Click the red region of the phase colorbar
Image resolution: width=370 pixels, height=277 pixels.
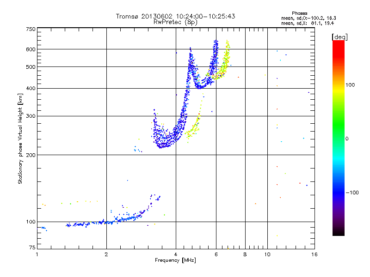click(339, 51)
